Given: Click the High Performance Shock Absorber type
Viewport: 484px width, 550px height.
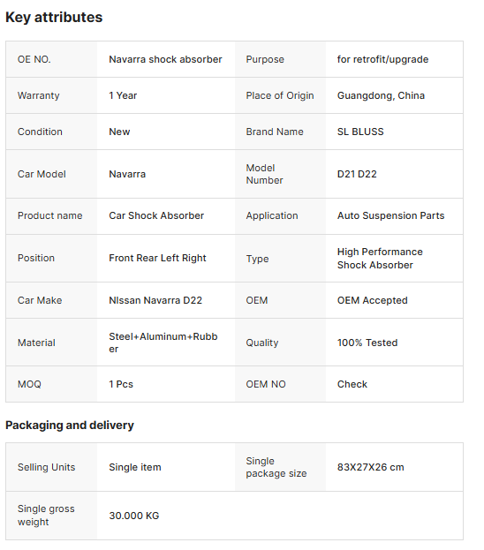Looking at the screenshot, I should [380, 258].
